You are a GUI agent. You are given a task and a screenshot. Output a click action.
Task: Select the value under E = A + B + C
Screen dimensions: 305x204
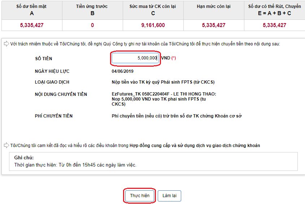pos(274,25)
